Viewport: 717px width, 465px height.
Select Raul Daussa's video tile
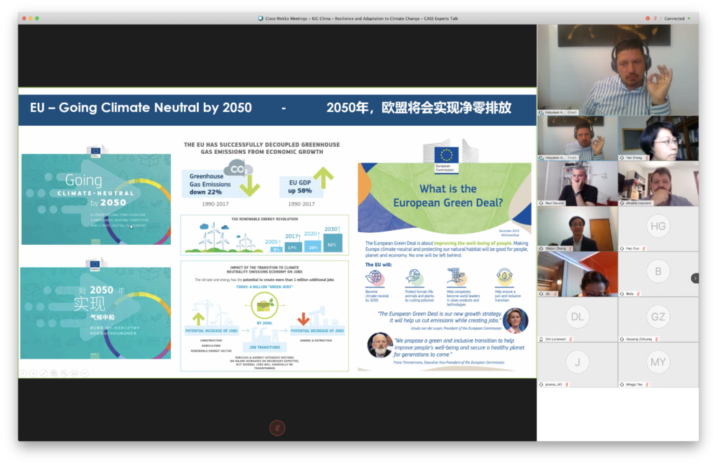577,183
